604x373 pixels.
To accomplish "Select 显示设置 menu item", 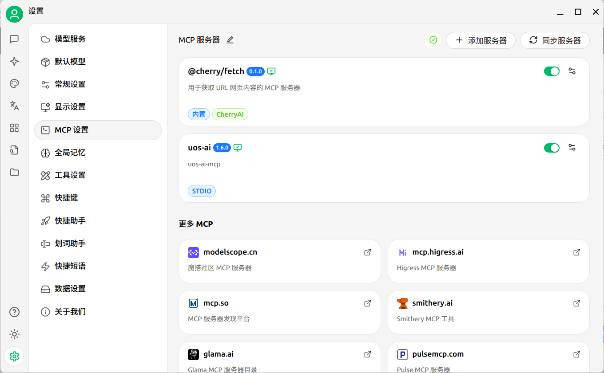I will point(98,107).
